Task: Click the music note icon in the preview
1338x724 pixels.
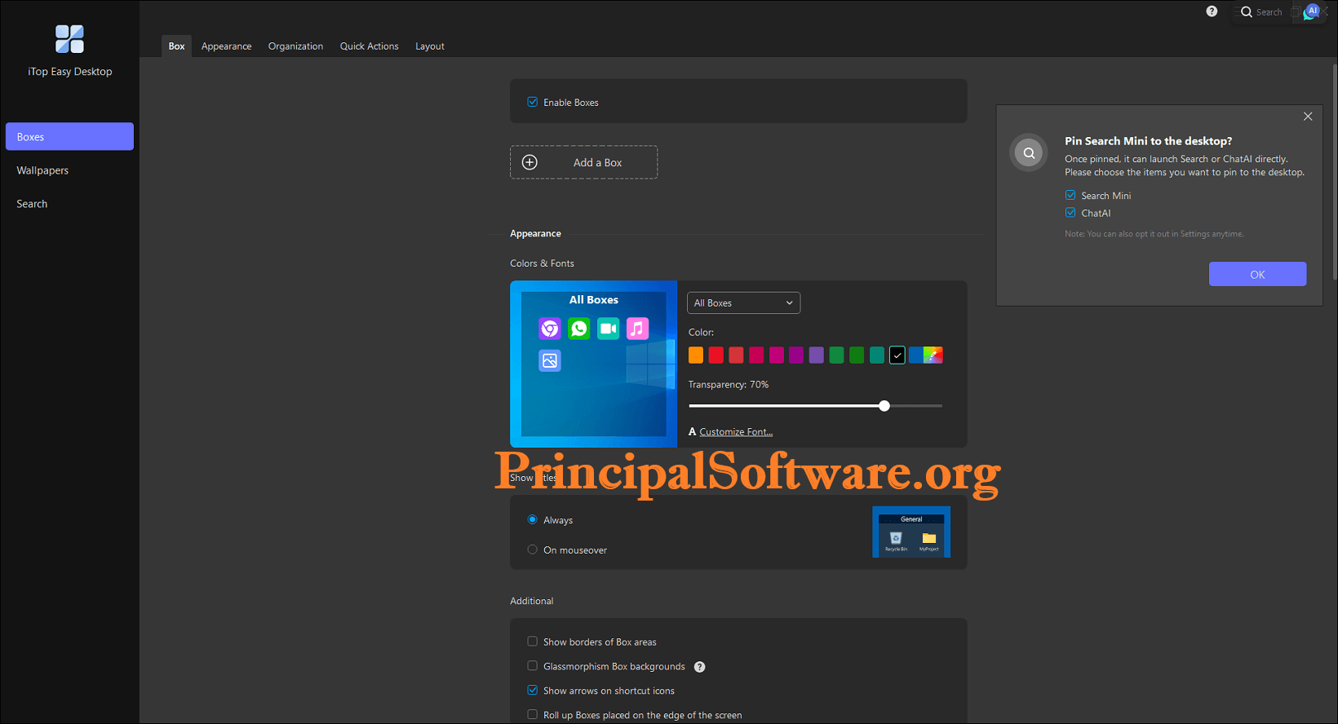Action: point(637,328)
